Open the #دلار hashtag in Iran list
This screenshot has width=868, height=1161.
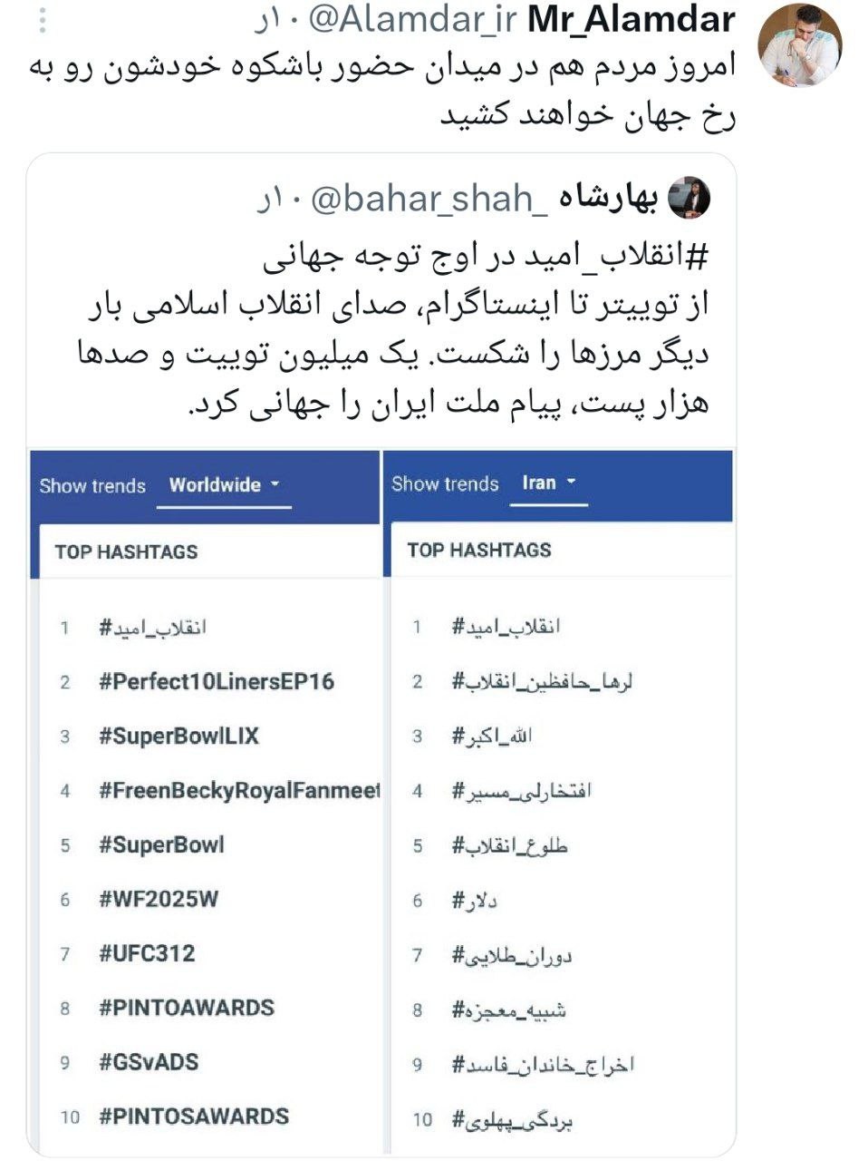click(x=475, y=901)
